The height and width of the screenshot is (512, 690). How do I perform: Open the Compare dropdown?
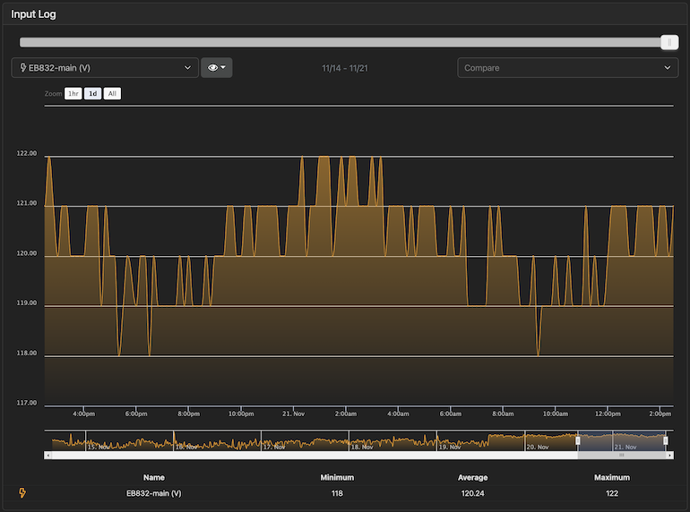click(x=567, y=68)
